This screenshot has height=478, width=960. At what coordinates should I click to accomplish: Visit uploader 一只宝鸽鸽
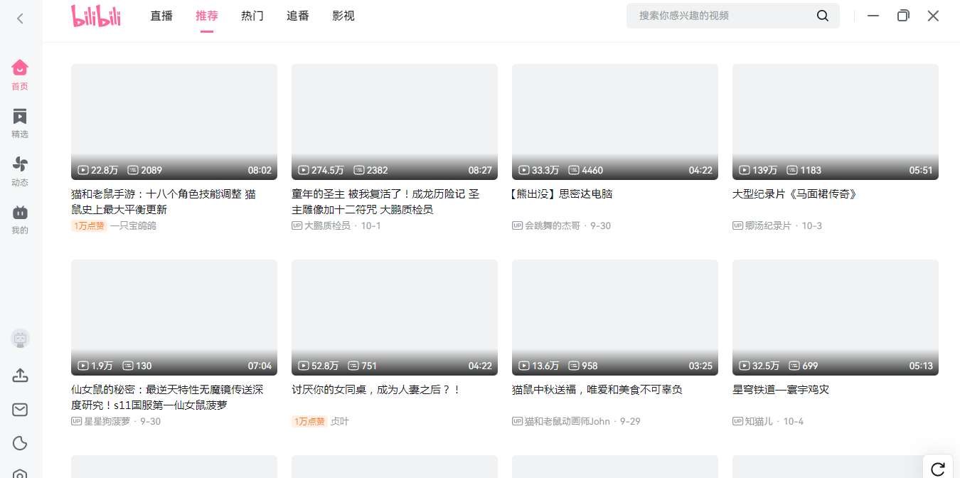(x=133, y=225)
